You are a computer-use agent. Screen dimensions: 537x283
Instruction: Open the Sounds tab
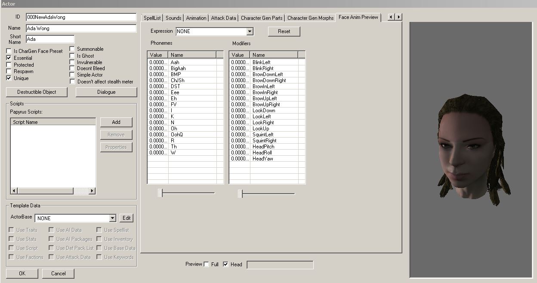pyautogui.click(x=173, y=18)
